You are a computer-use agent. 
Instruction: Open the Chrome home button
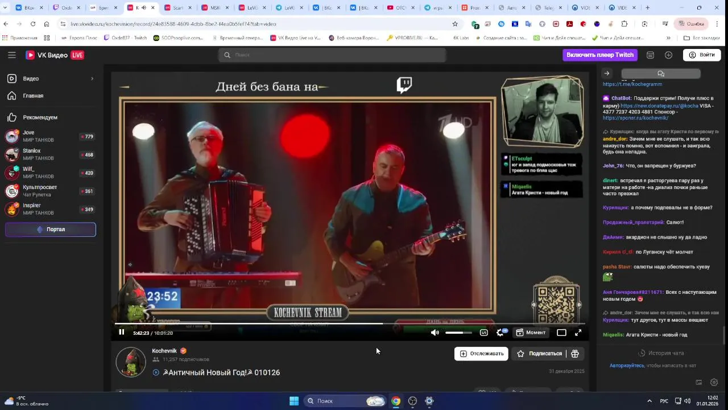point(47,24)
